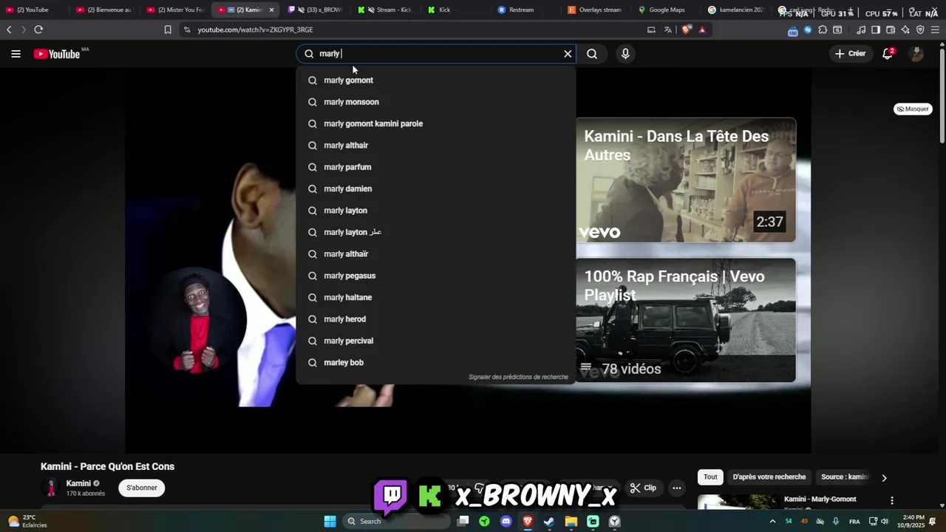Open the Brave VPN shield icon
This screenshot has height=532, width=946.
point(920,30)
